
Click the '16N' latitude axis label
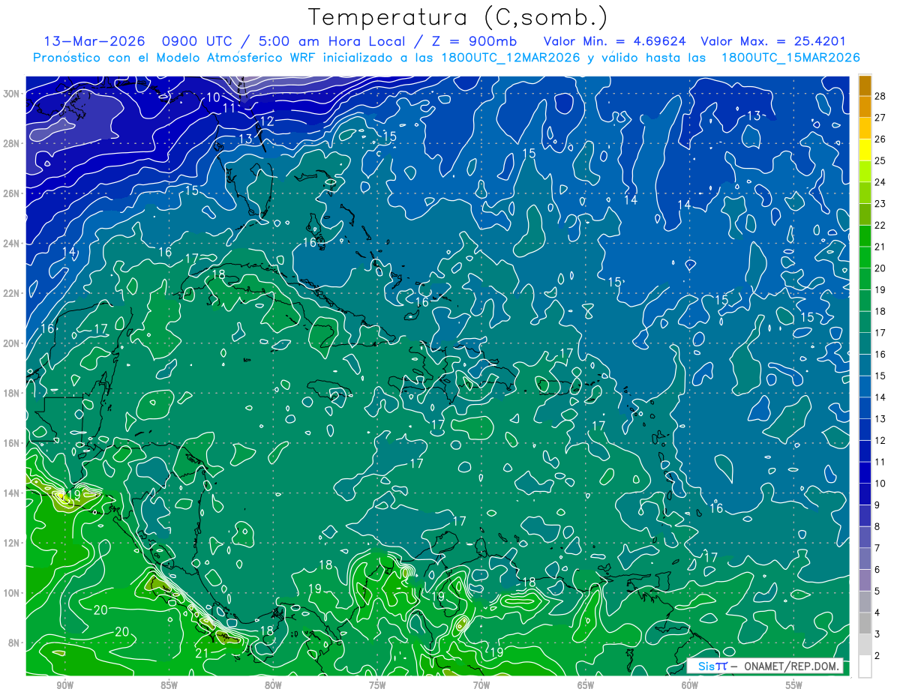pyautogui.click(x=13, y=443)
